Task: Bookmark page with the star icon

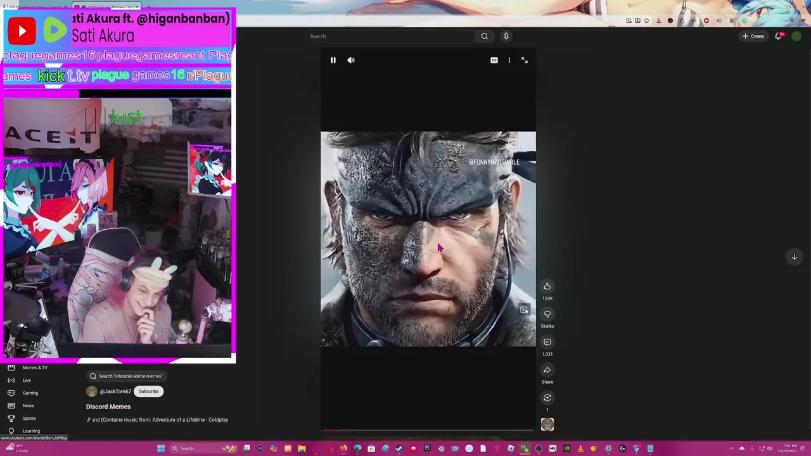Action: (646, 20)
